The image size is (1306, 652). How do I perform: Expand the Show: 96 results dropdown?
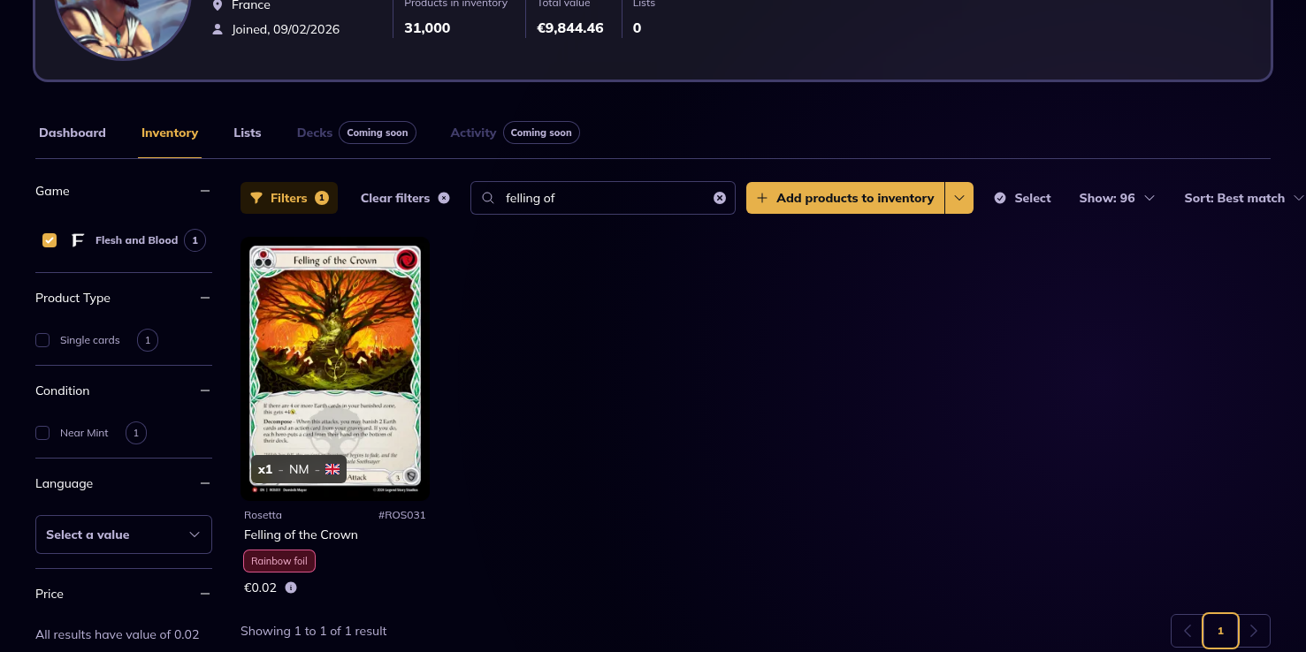pos(1116,198)
